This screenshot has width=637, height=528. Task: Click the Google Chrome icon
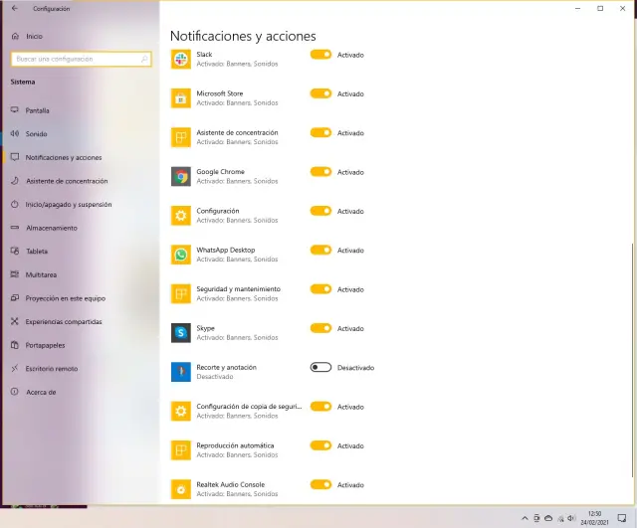click(180, 176)
